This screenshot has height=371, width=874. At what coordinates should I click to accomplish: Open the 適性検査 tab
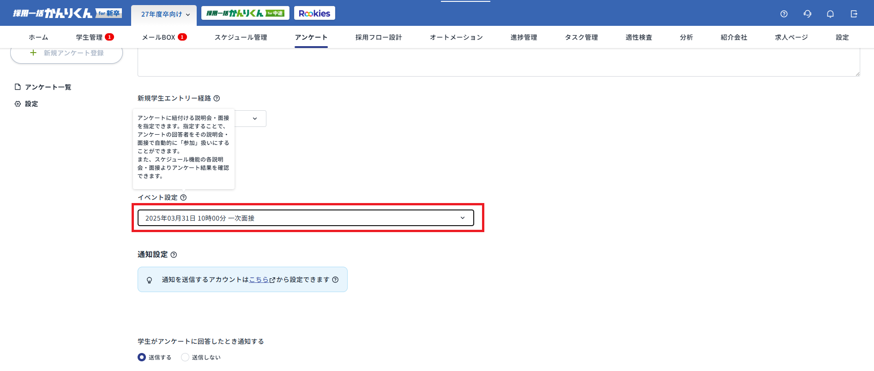click(x=639, y=37)
